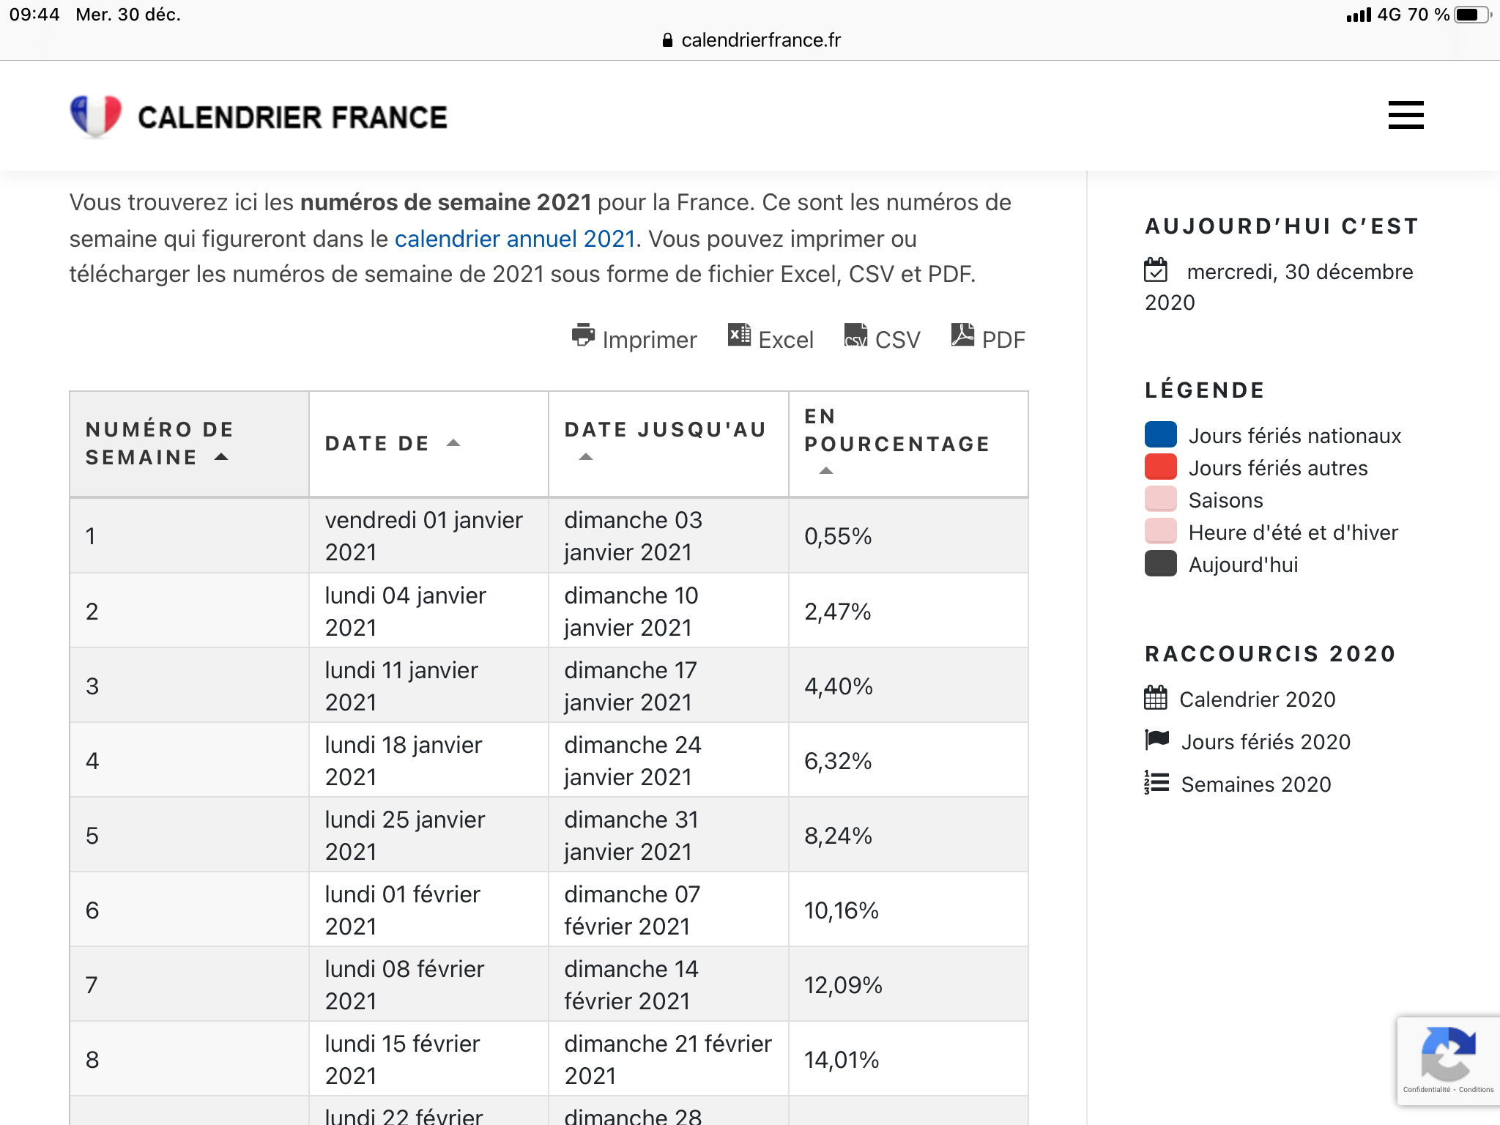Sort by Date jusqu'au column arrow
The image size is (1500, 1125).
[585, 457]
